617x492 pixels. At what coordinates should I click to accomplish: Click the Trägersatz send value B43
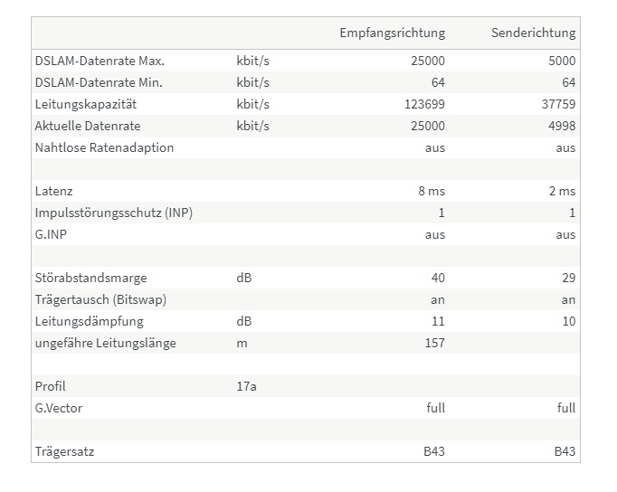click(565, 451)
